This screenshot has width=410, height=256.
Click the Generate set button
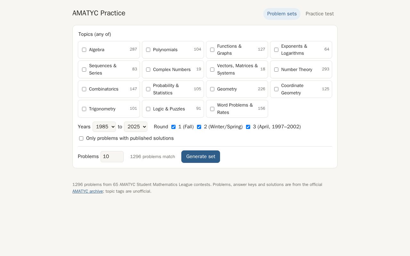pos(201,156)
